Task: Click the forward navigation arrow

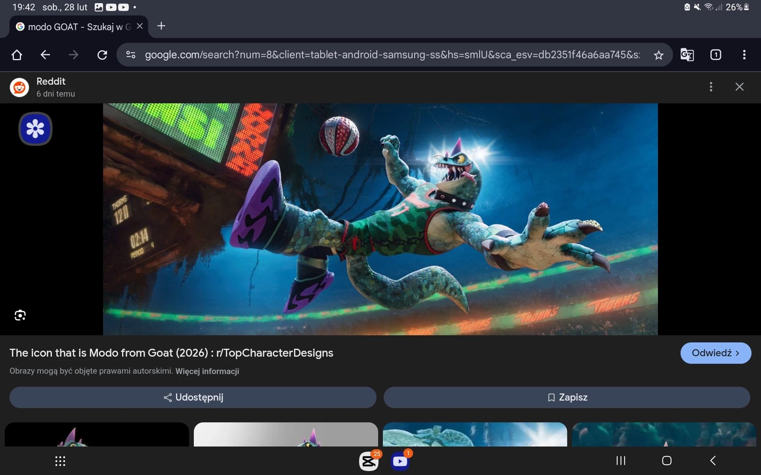Action: [74, 55]
